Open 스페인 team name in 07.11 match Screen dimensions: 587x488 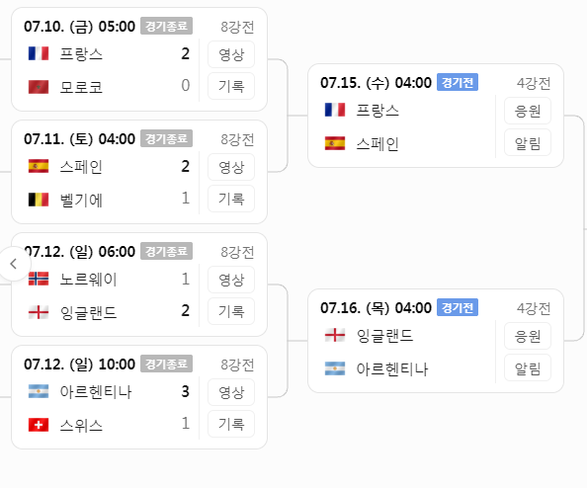[x=81, y=167]
